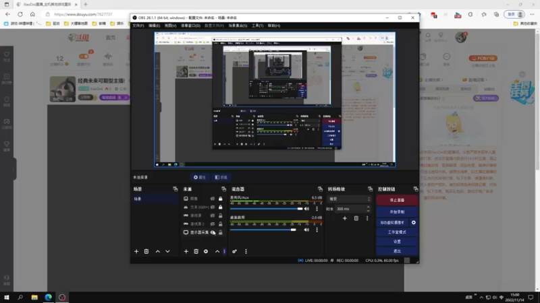Select the 场景 item in scenes list
Screen dimensions: 540x303
[x=155, y=199]
